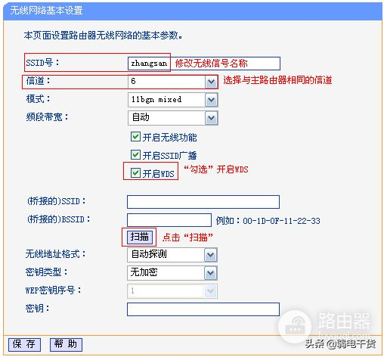
Task: Expand the 密钥类型 encryption dropdown
Action: click(172, 273)
